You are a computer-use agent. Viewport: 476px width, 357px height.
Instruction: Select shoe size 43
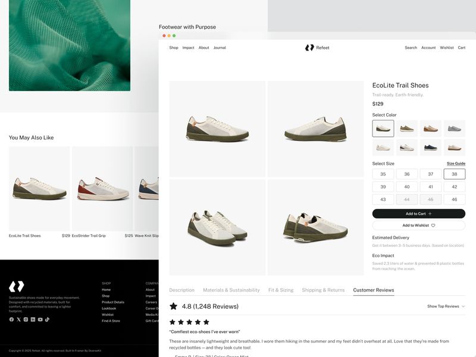tap(383, 199)
